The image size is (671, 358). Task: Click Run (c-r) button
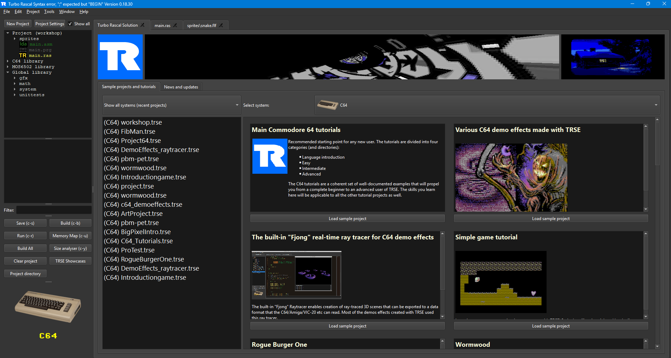tap(25, 236)
